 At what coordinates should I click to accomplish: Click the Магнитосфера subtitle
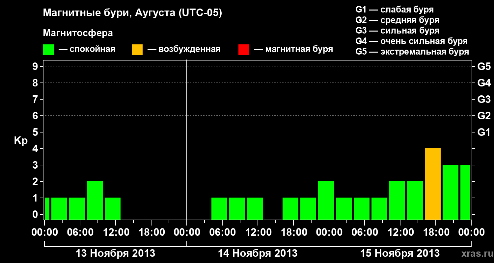click(78, 33)
